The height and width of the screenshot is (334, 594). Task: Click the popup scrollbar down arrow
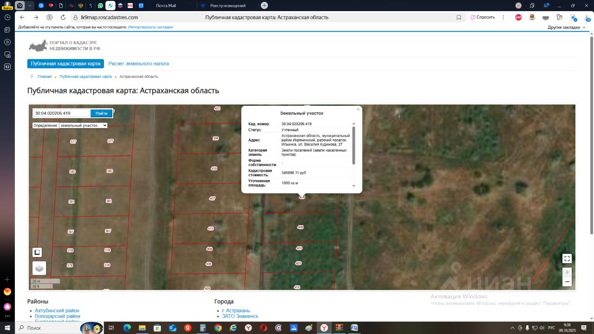(354, 186)
